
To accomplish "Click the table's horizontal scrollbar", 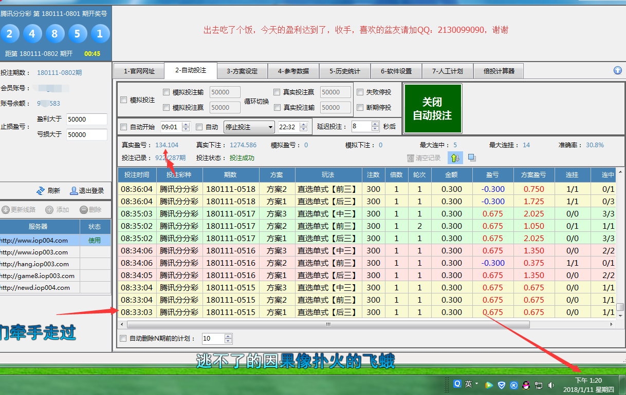I will [328, 324].
